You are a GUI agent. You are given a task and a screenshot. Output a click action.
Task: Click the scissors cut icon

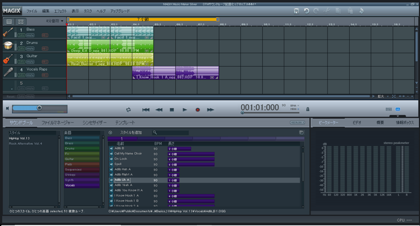(326, 11)
